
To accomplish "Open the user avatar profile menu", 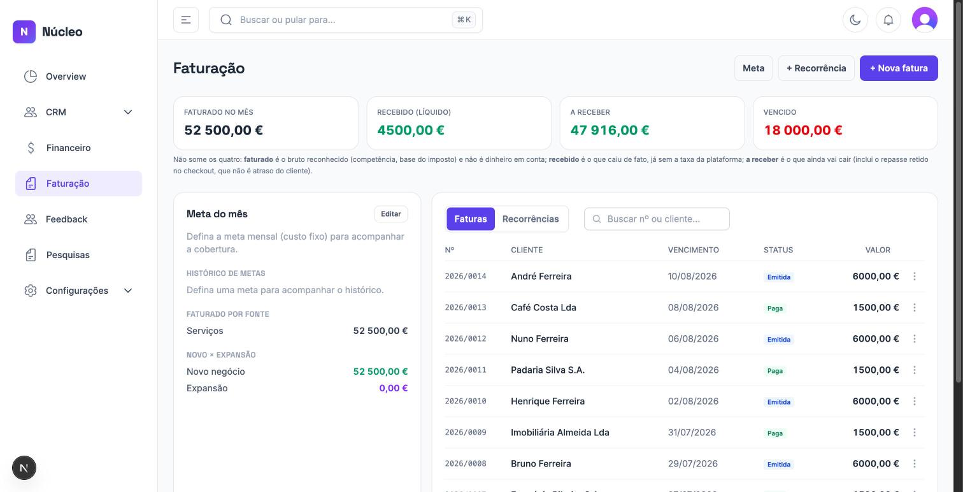I will [925, 20].
